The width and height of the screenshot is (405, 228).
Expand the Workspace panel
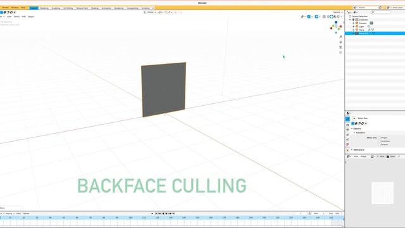pyautogui.click(x=352, y=150)
